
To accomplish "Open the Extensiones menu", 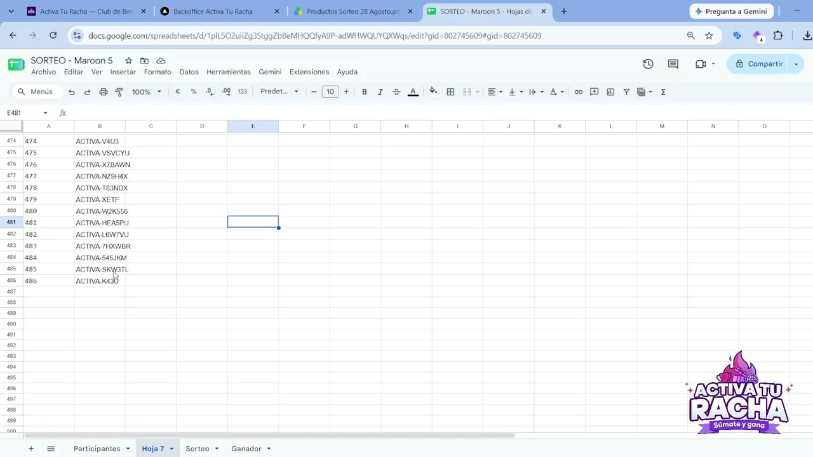I will click(309, 72).
